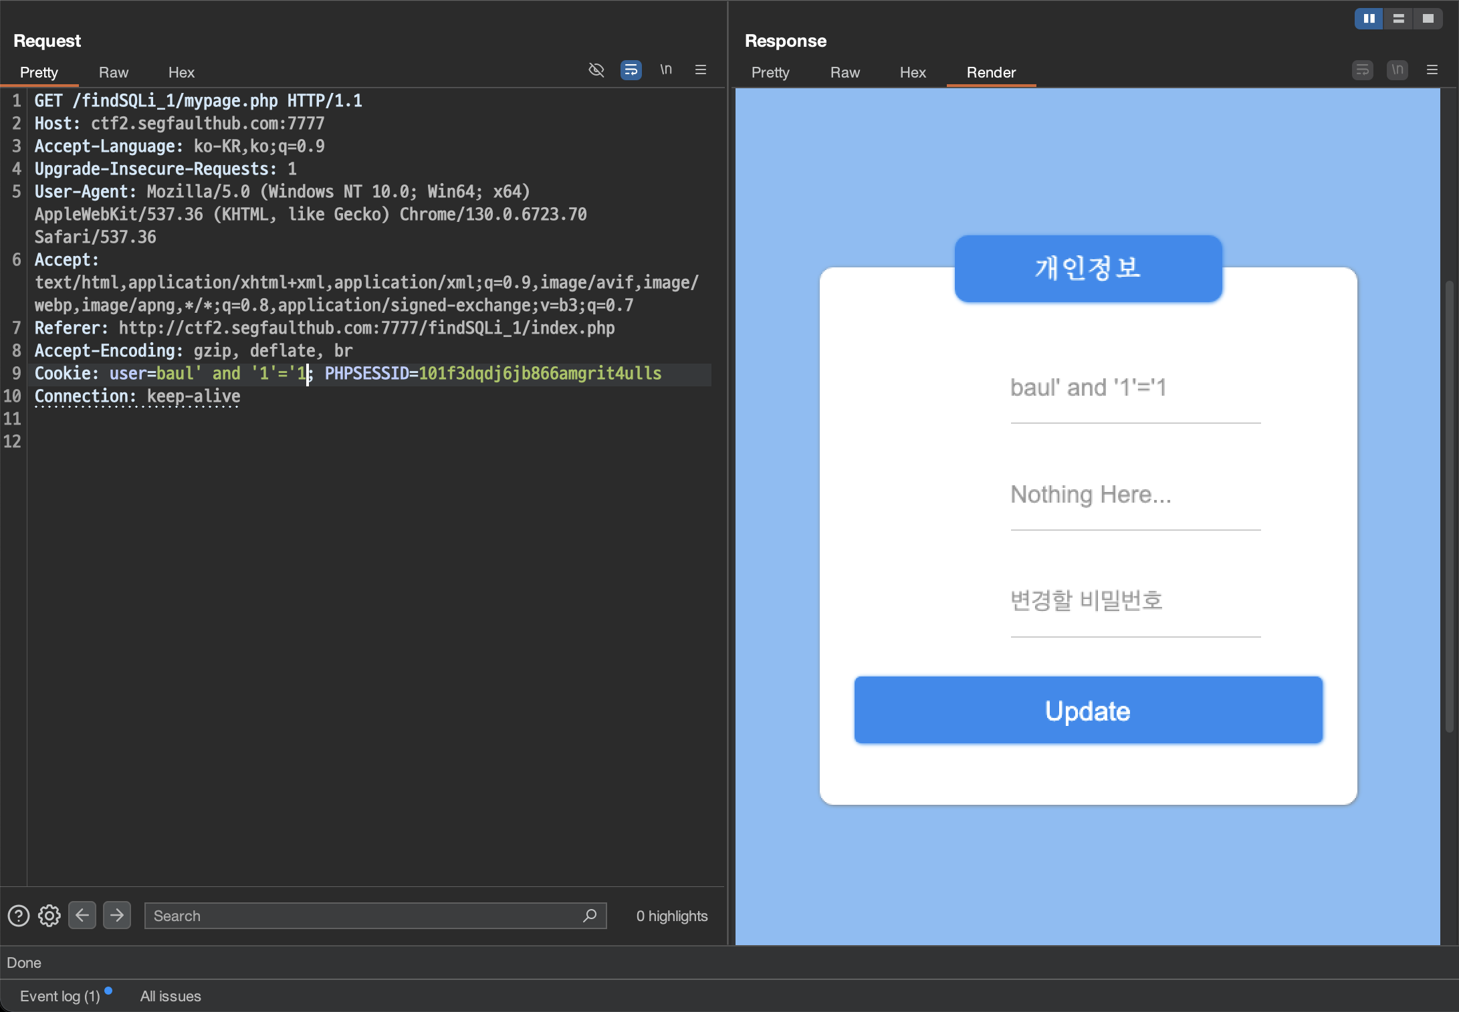Screen dimensions: 1459x1012
Task: Click the magnifier icon in the search box
Action: 590,916
